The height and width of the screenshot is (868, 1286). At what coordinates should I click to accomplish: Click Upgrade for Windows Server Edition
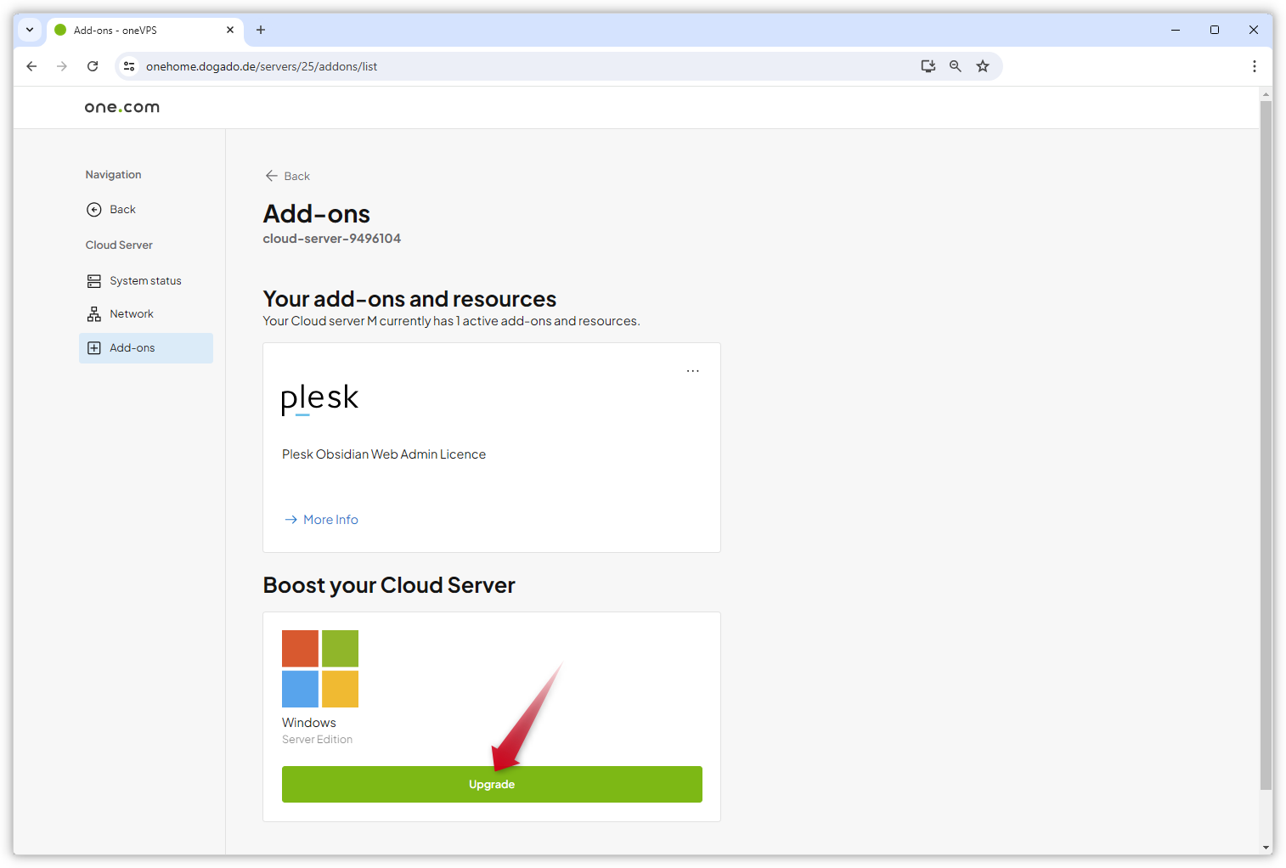pos(492,784)
